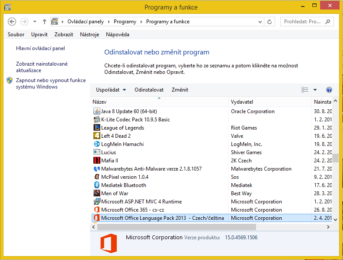This screenshot has width=343, height=260.
Task: Click the vertical scrollbar up arrow
Action: (335, 101)
